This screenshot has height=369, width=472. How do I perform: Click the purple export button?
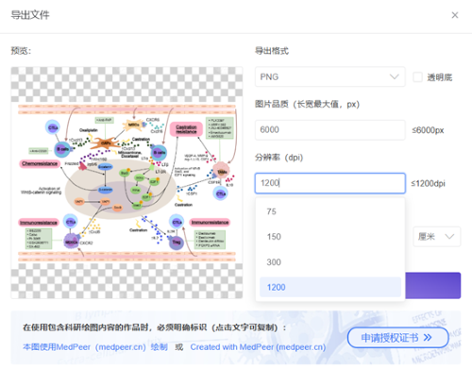point(432,285)
